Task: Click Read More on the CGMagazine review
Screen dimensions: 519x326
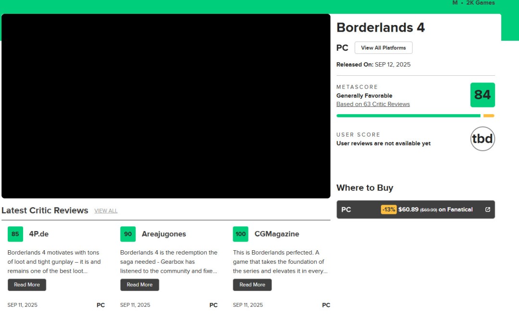Action: pyautogui.click(x=252, y=285)
